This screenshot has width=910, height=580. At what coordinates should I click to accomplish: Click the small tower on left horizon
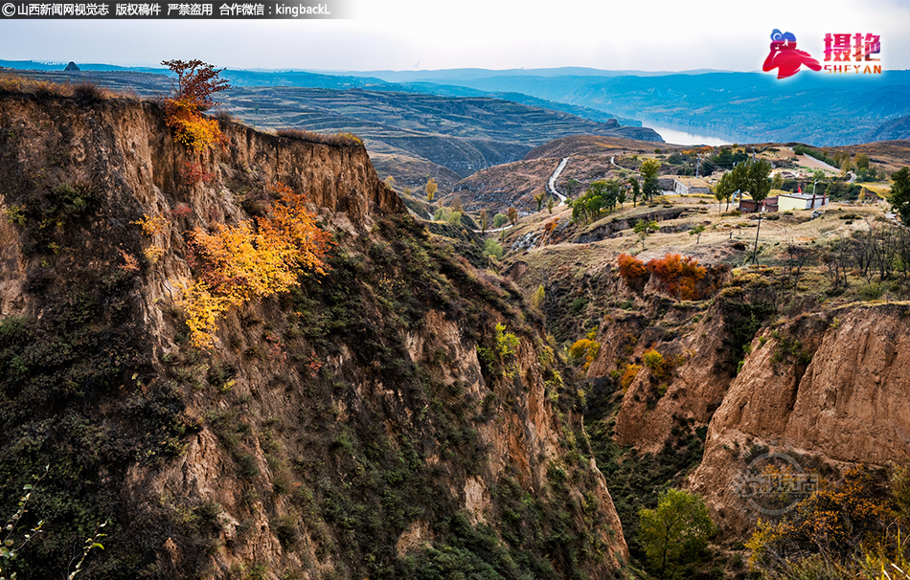[72, 67]
